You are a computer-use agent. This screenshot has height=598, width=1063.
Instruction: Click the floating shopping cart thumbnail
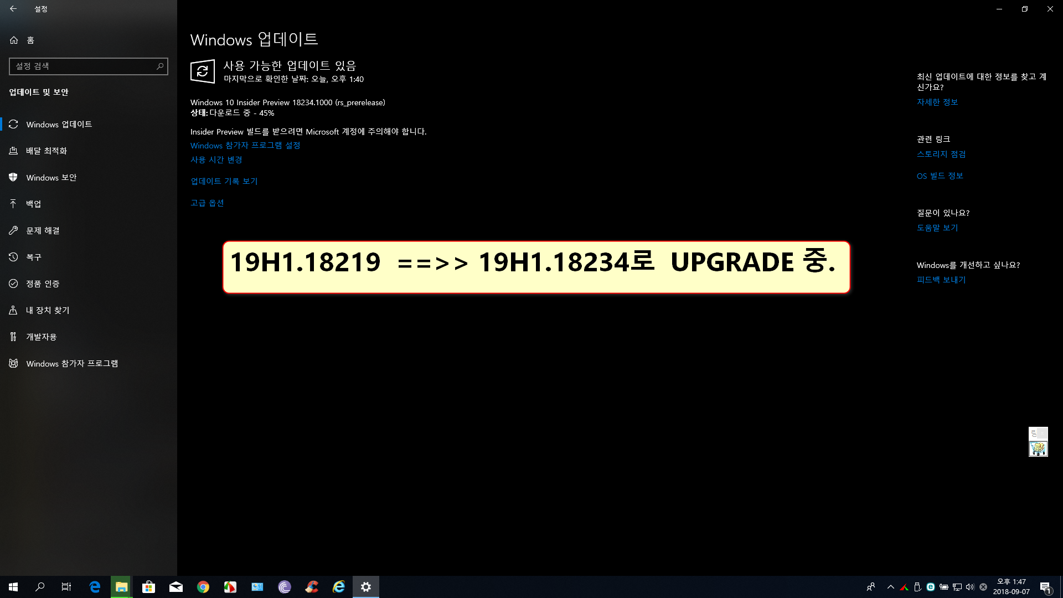tap(1038, 448)
